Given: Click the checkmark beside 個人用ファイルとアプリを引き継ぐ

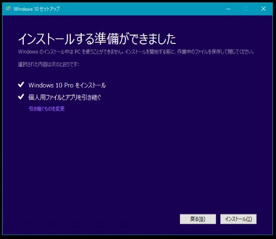Looking at the screenshot, I should pyautogui.click(x=21, y=97).
